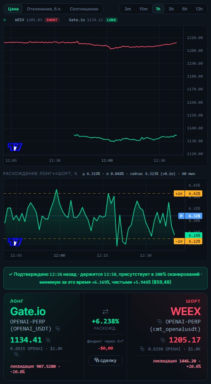The image size is (211, 384).
Task: Click the 1210.00 price axis label
Action: tap(195, 38)
